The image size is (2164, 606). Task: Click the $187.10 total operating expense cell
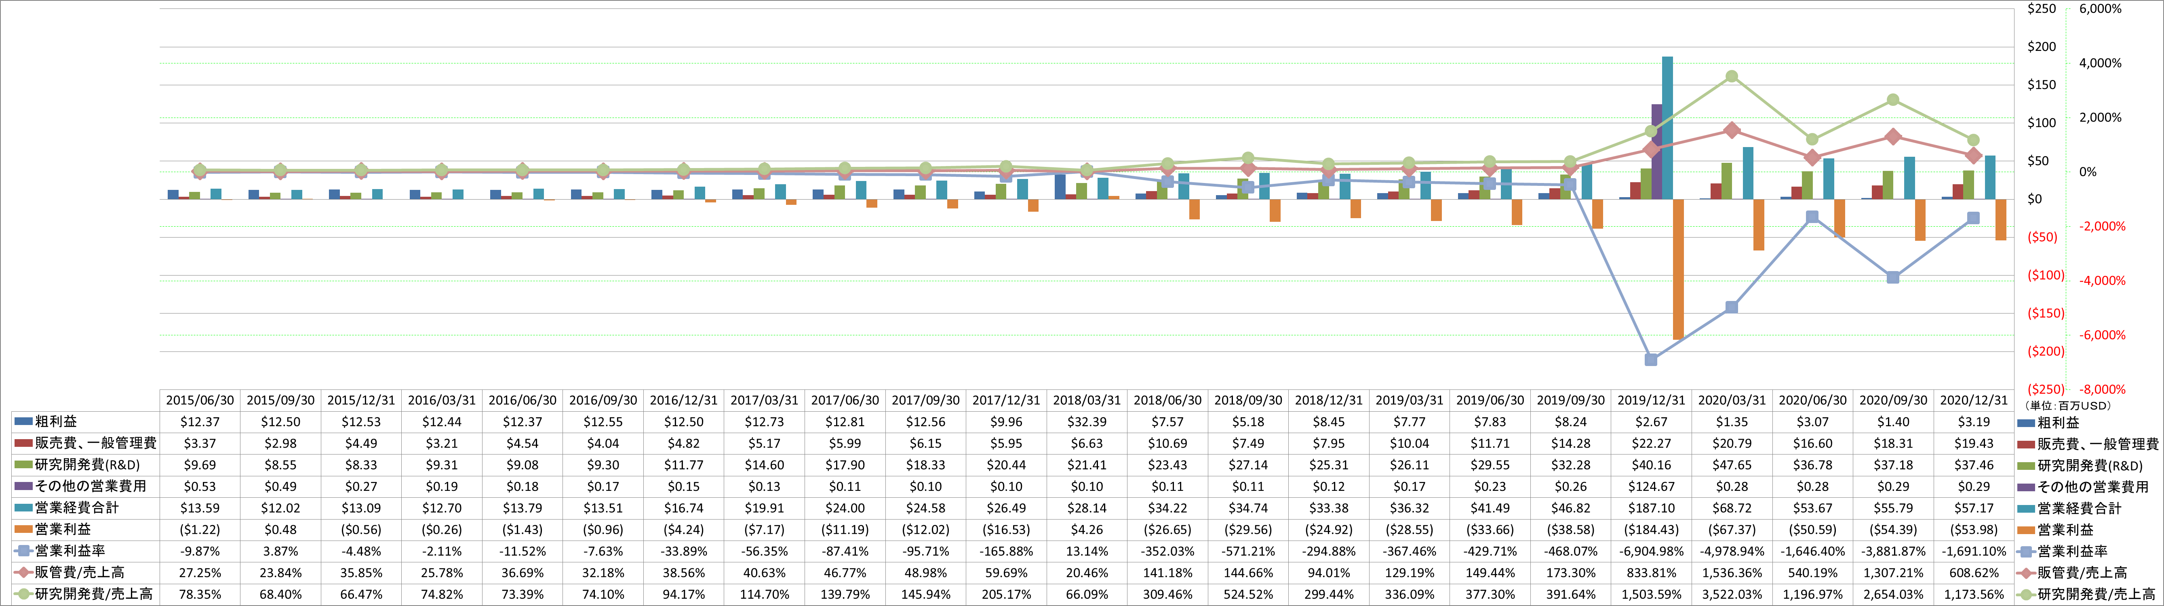pyautogui.click(x=1652, y=508)
